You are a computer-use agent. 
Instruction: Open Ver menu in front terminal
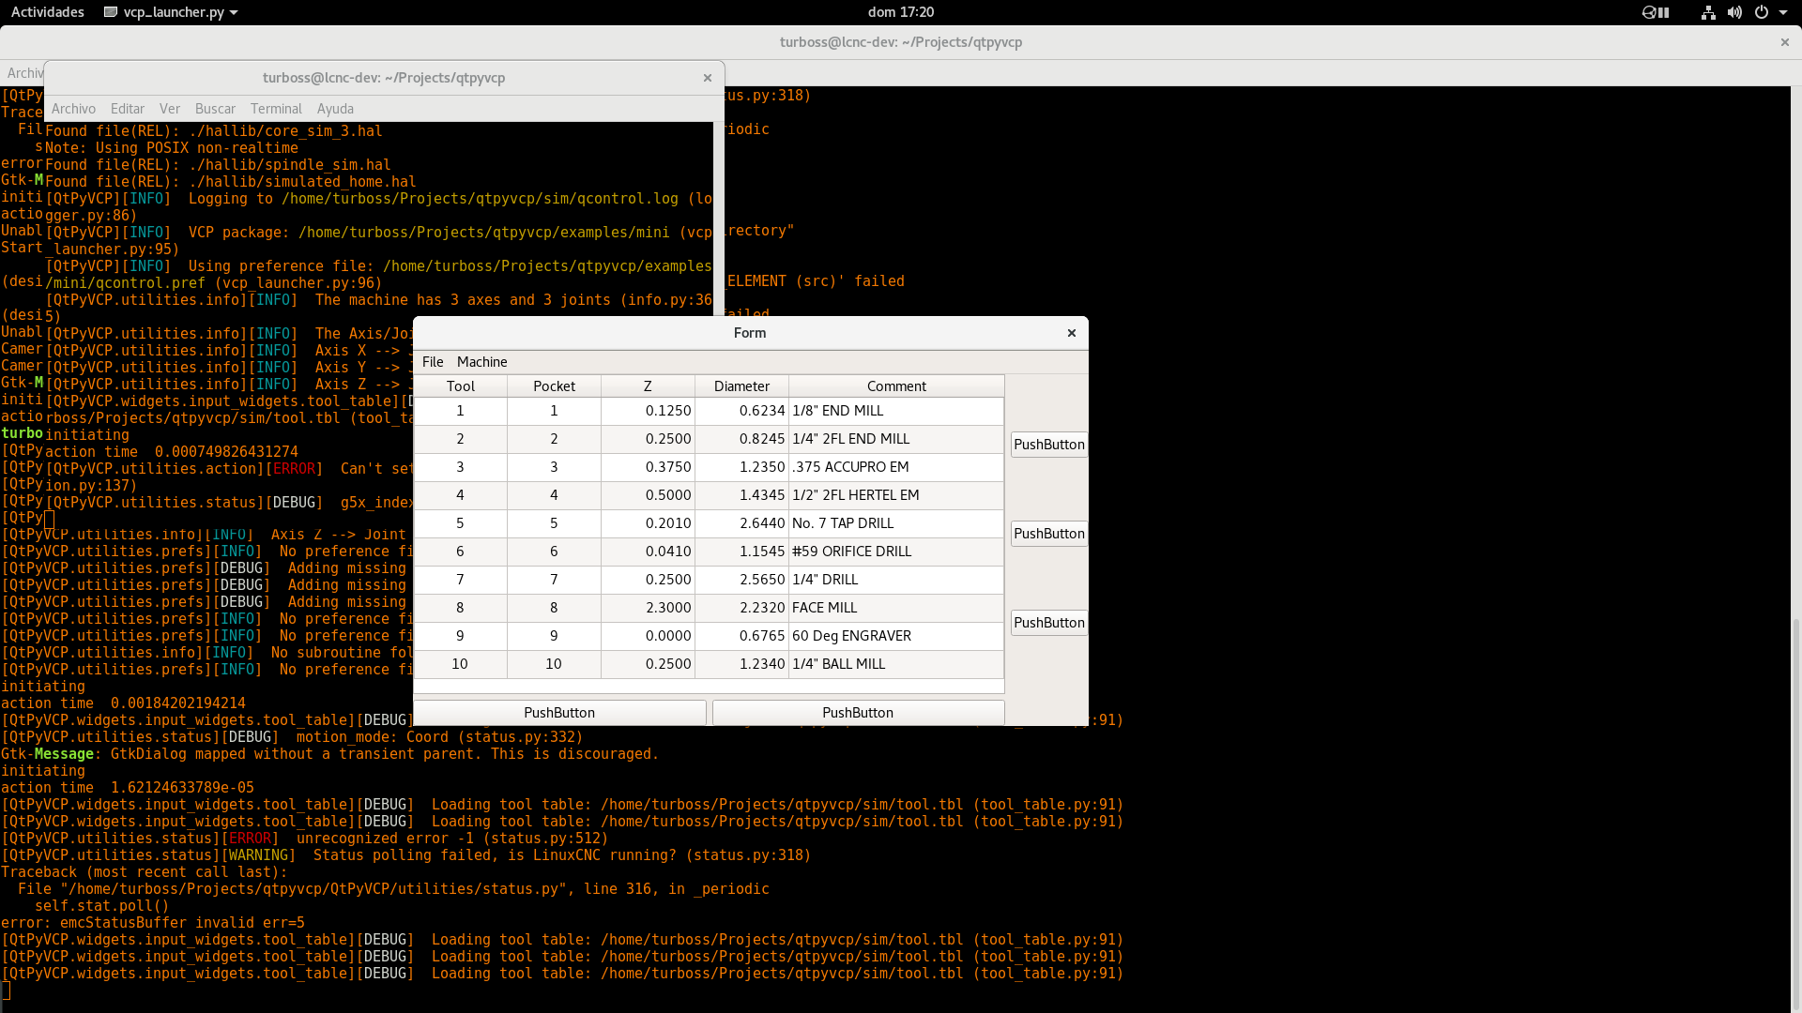pyautogui.click(x=170, y=109)
